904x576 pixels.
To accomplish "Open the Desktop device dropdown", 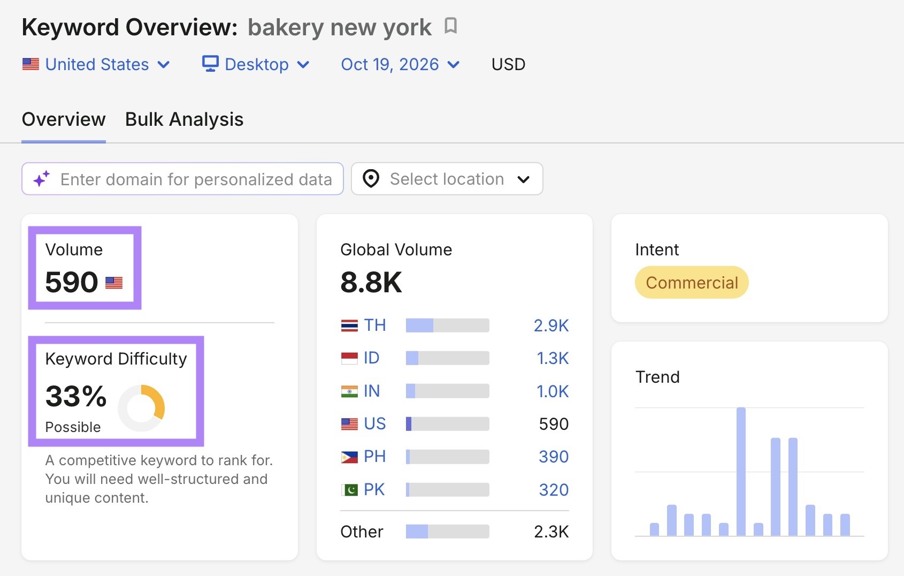I will pos(256,64).
